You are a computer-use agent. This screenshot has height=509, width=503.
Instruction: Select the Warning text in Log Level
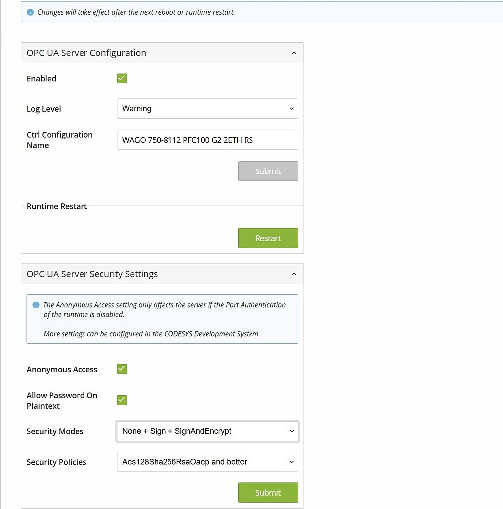click(x=137, y=108)
